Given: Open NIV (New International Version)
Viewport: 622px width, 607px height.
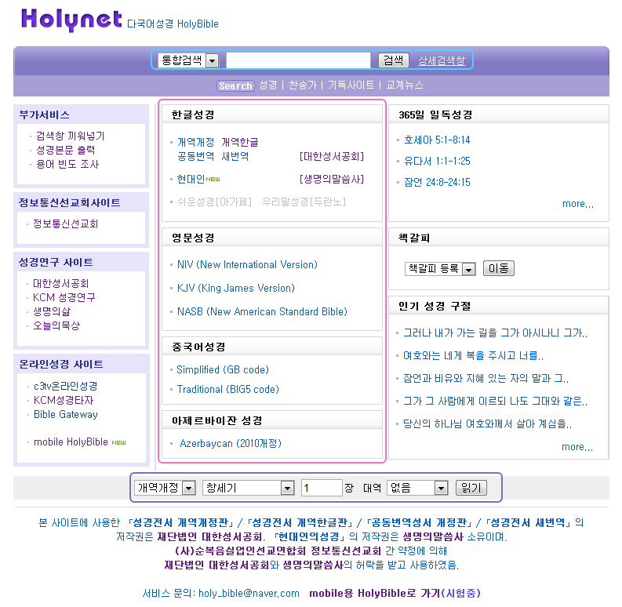Looking at the screenshot, I should pyautogui.click(x=247, y=264).
